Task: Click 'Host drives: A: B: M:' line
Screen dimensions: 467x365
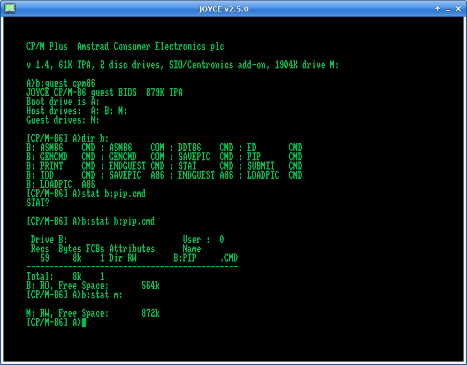Action: click(77, 111)
